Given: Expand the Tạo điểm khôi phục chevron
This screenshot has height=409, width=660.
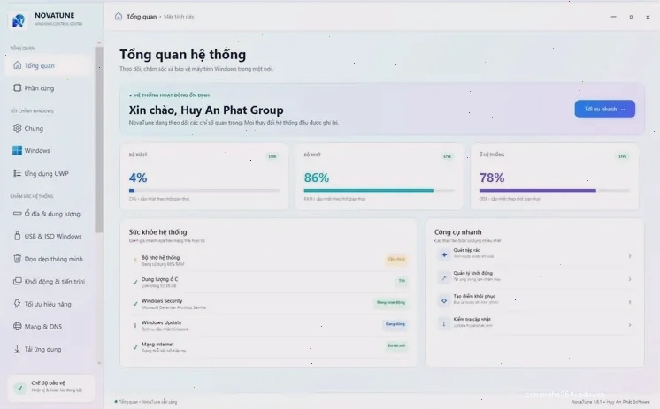Looking at the screenshot, I should point(630,302).
